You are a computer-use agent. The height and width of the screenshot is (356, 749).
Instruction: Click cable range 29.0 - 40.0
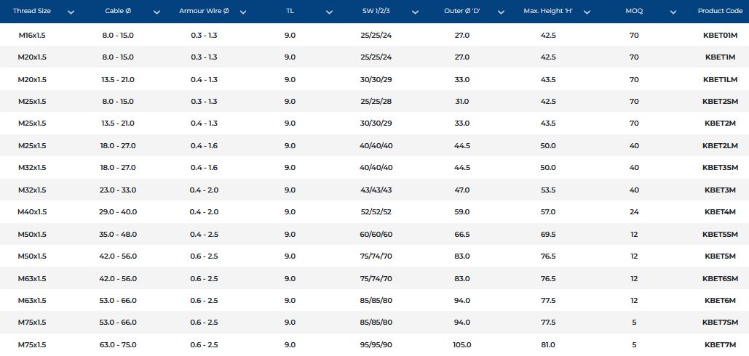pyautogui.click(x=118, y=212)
